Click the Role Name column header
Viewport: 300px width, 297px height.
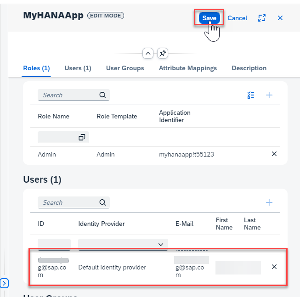pos(54,116)
